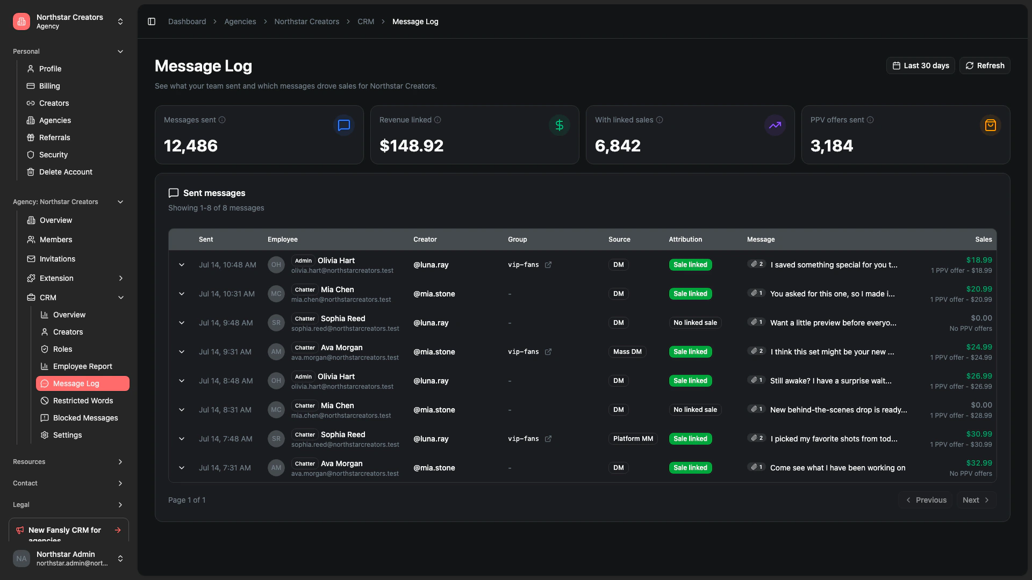This screenshot has width=1032, height=580.
Task: Expand the Jul 14, 10:48 AM message row
Action: coord(182,265)
